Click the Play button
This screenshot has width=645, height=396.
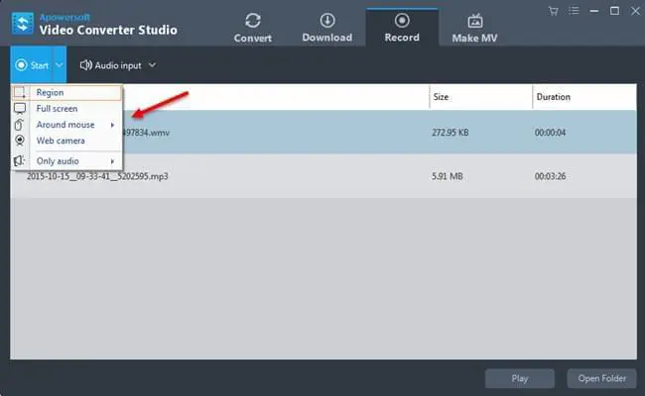click(520, 378)
